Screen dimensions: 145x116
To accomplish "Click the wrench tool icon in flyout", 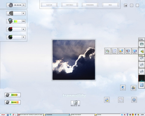I will pos(108,51).
